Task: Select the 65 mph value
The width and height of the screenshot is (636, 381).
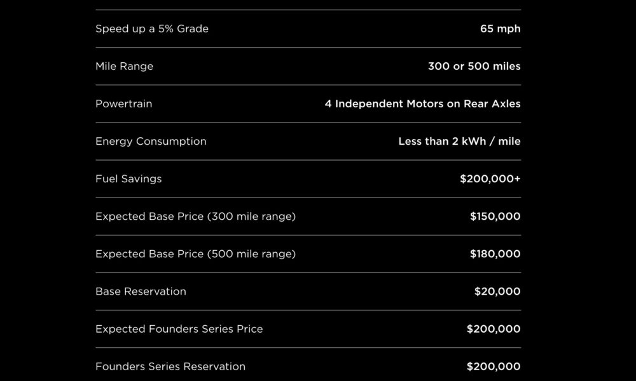Action: (500, 29)
